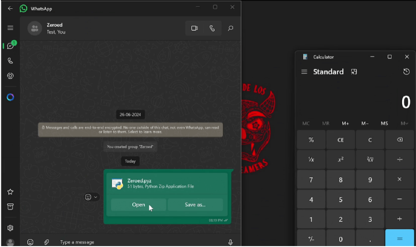Click the reciprocal 1/x key
Screen dimensions: 416x247
(311, 159)
